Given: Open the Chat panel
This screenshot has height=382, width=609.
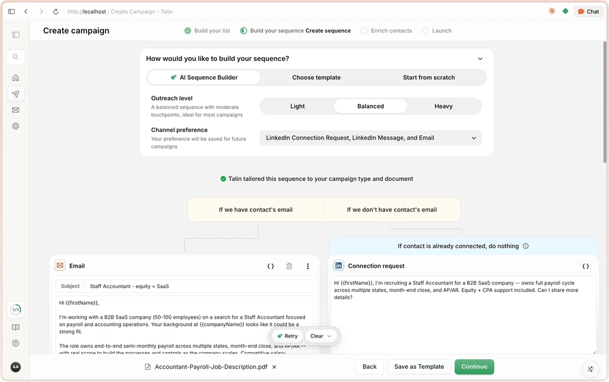Looking at the screenshot, I should (589, 11).
